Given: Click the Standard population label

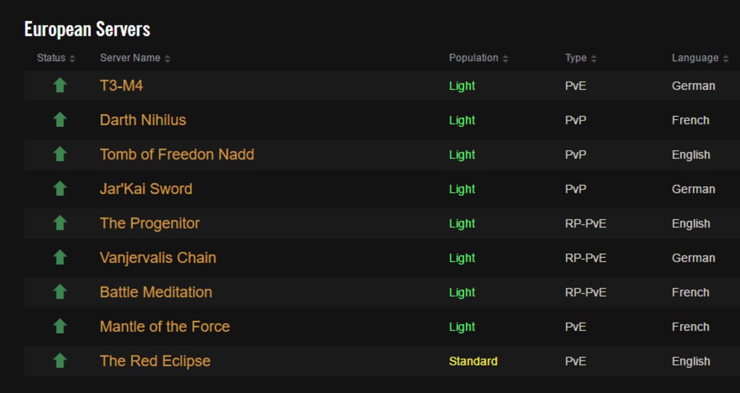Looking at the screenshot, I should point(473,362).
